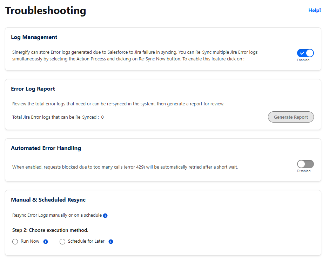The image size is (329, 262).
Task: Click info icon beside Resync Error Logs text
Action: click(105, 216)
